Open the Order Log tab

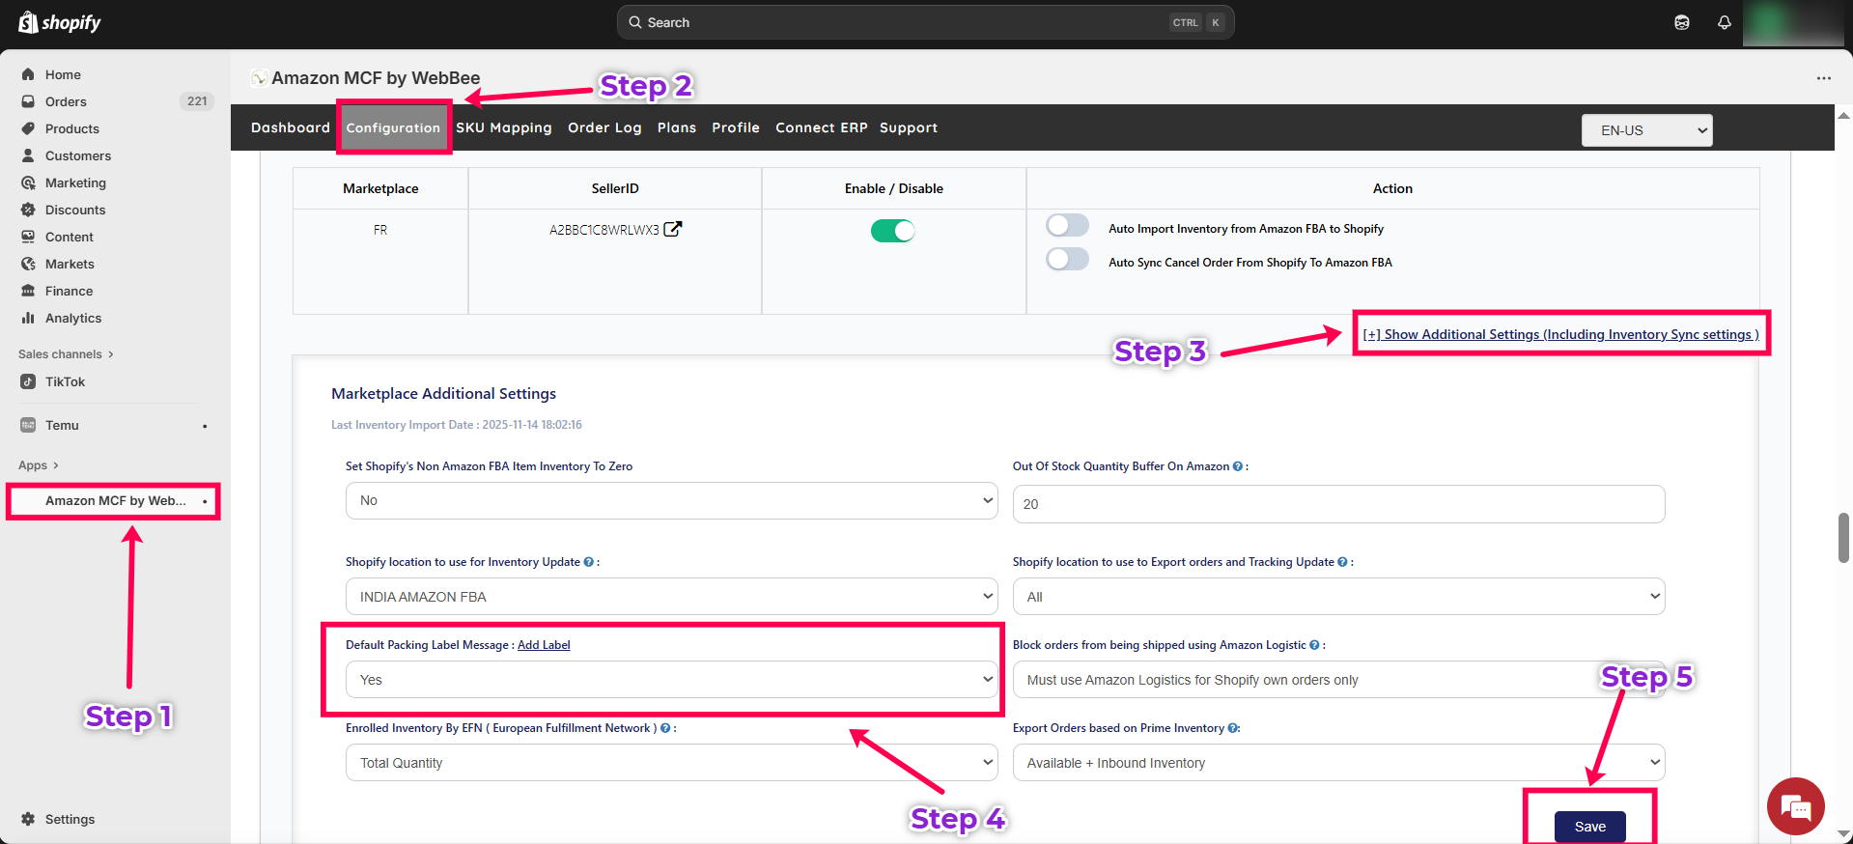click(604, 127)
